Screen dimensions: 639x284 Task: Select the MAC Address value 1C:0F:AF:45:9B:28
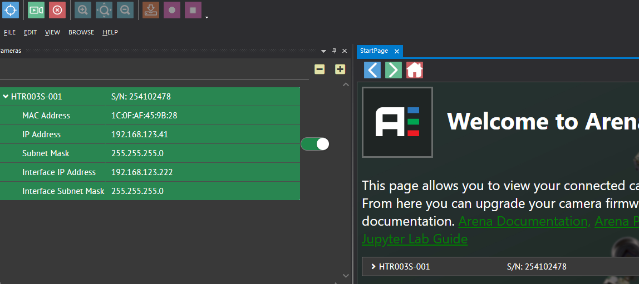(144, 116)
